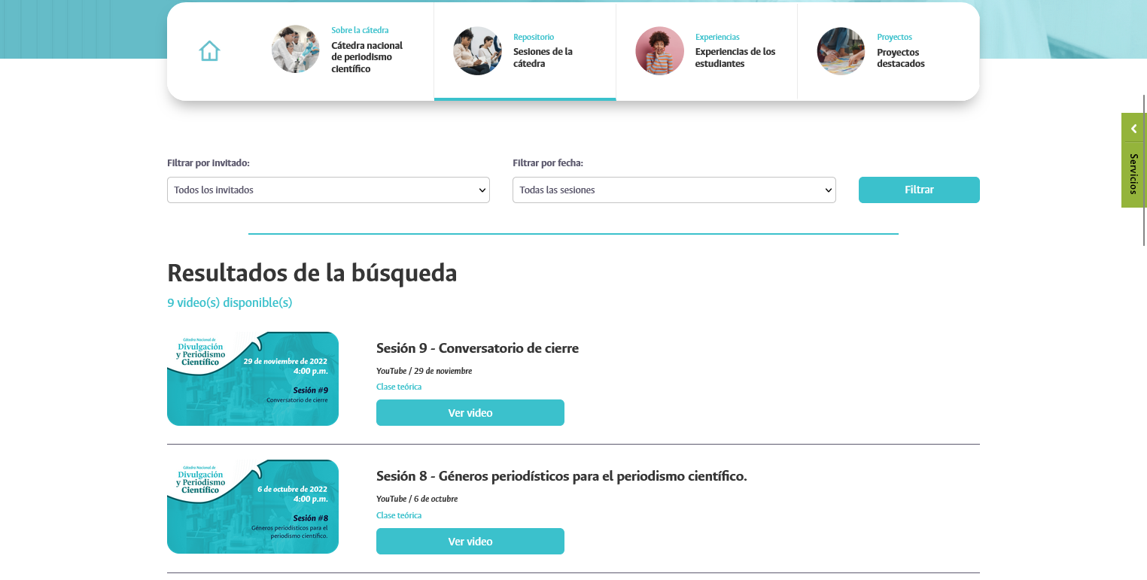Open the Sesión 9 video thumbnail
1147x580 pixels.
click(253, 379)
